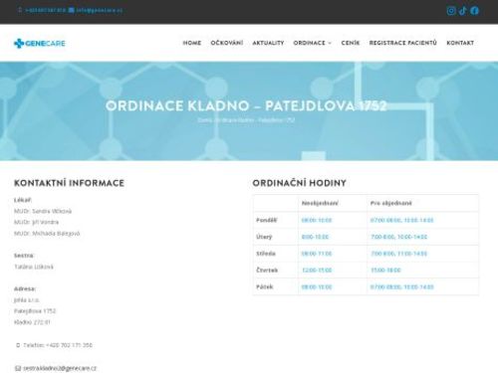Click the second MUDr. name, Jiří

pos(36,222)
